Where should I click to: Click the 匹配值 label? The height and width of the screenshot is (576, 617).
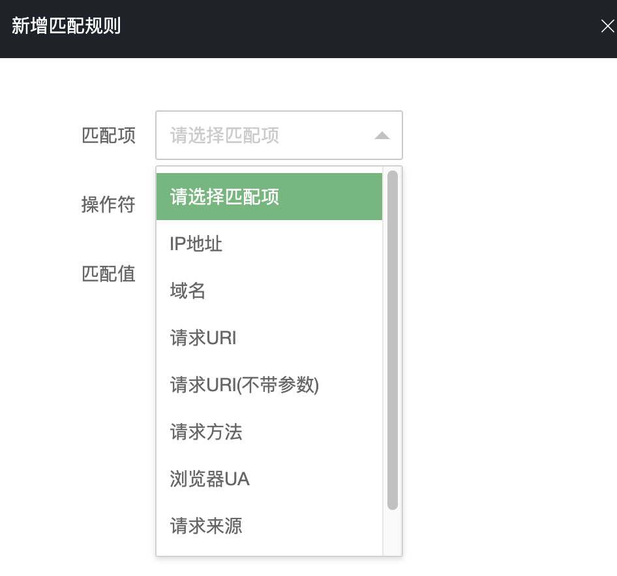click(x=108, y=274)
